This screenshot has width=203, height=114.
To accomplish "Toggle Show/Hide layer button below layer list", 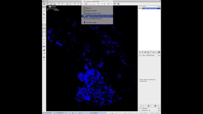I will (x=148, y=52).
